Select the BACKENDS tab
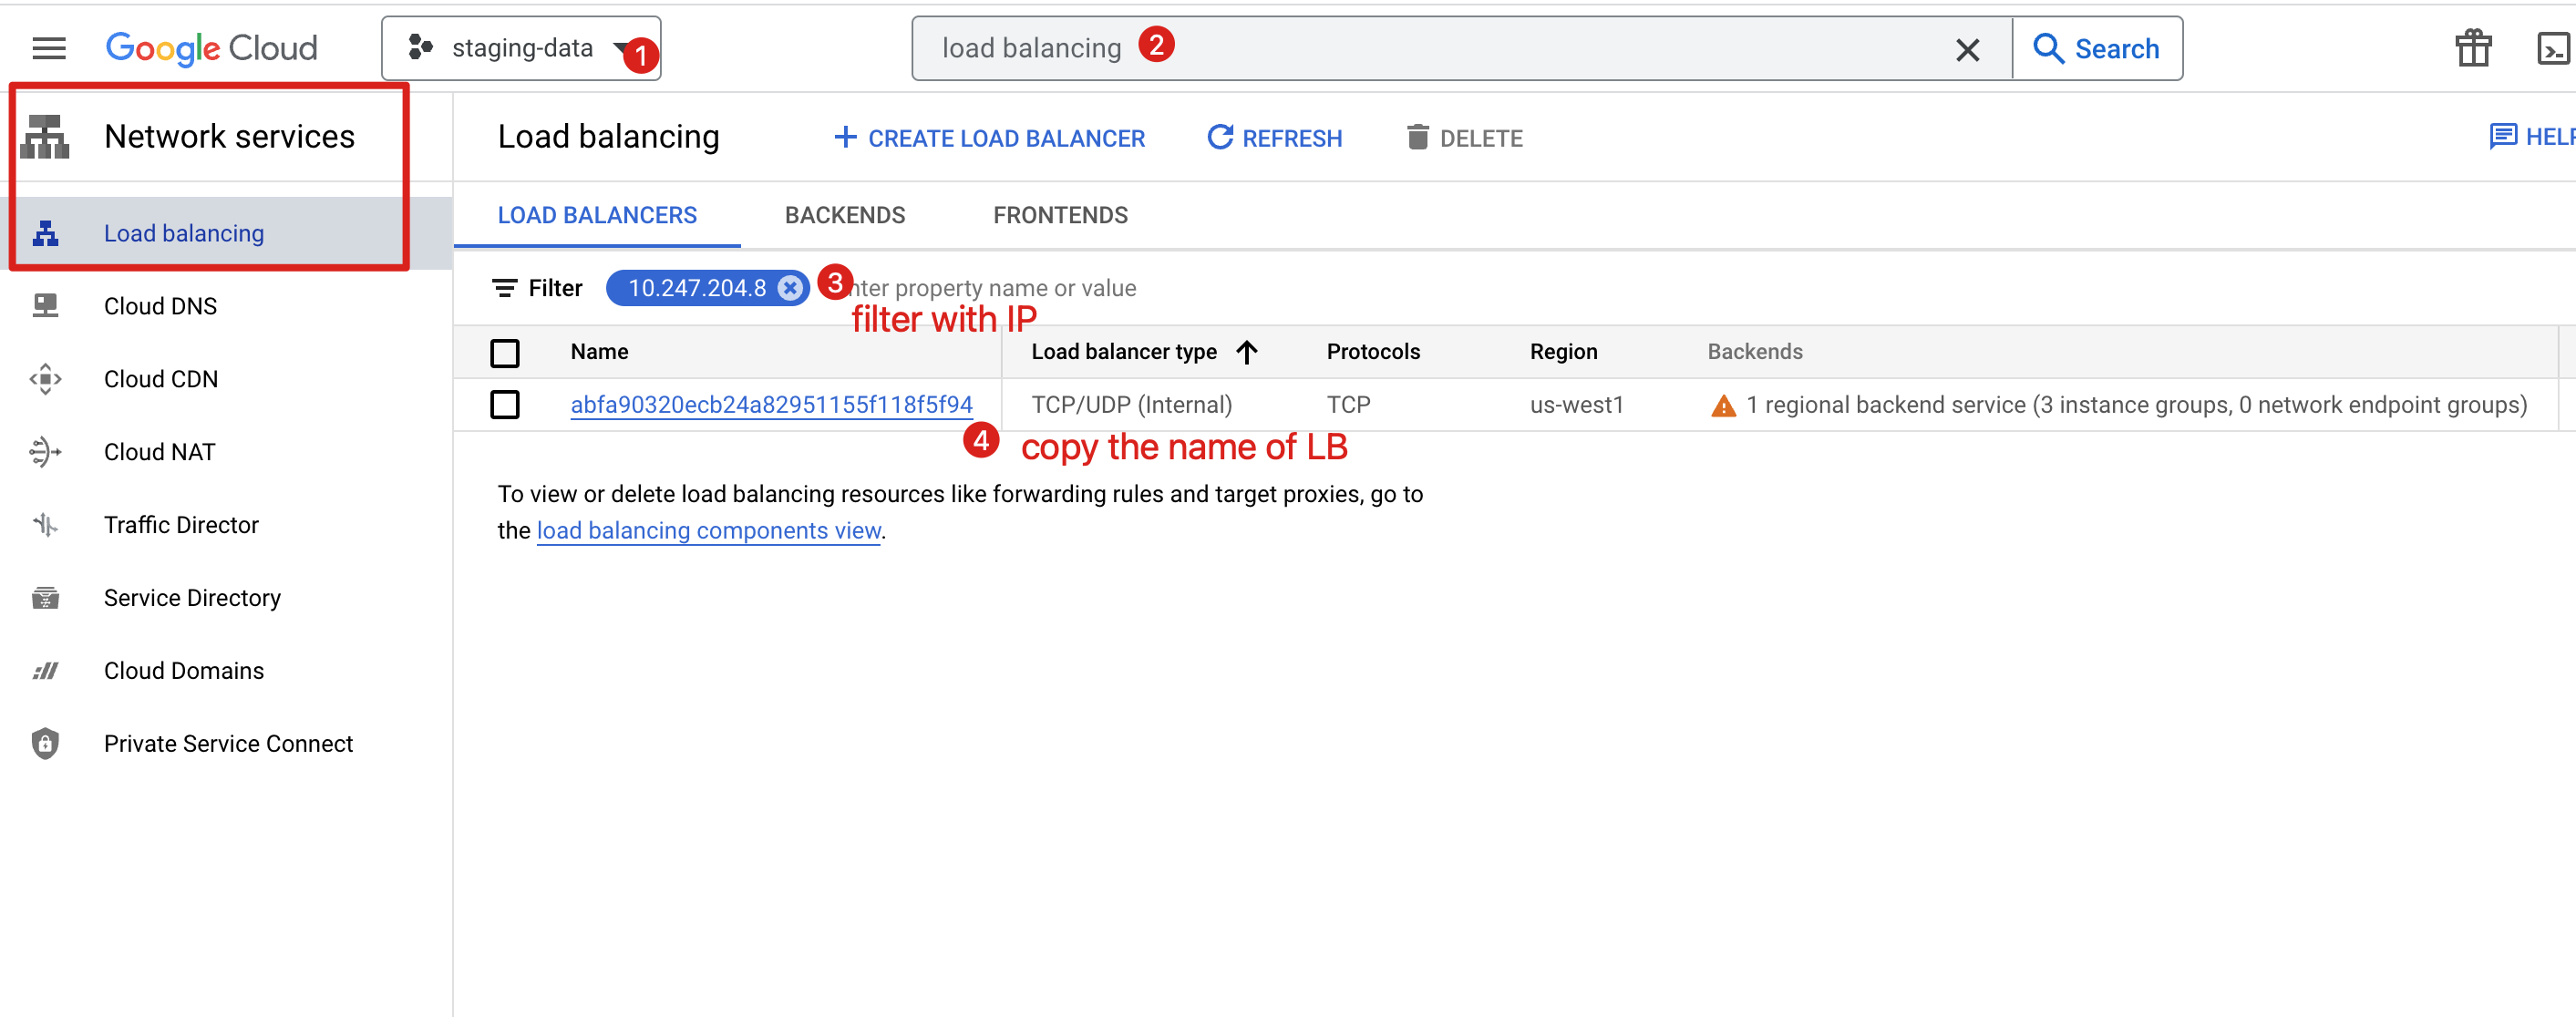 click(844, 213)
